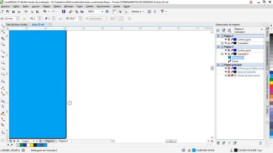This screenshot has height=153, width=273.
Task: Click the 1,0 mm size input field
Action: pyautogui.click(x=10, y=19)
